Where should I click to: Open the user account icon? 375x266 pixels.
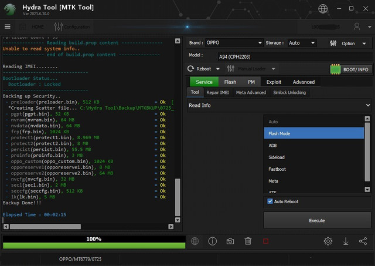point(357,26)
